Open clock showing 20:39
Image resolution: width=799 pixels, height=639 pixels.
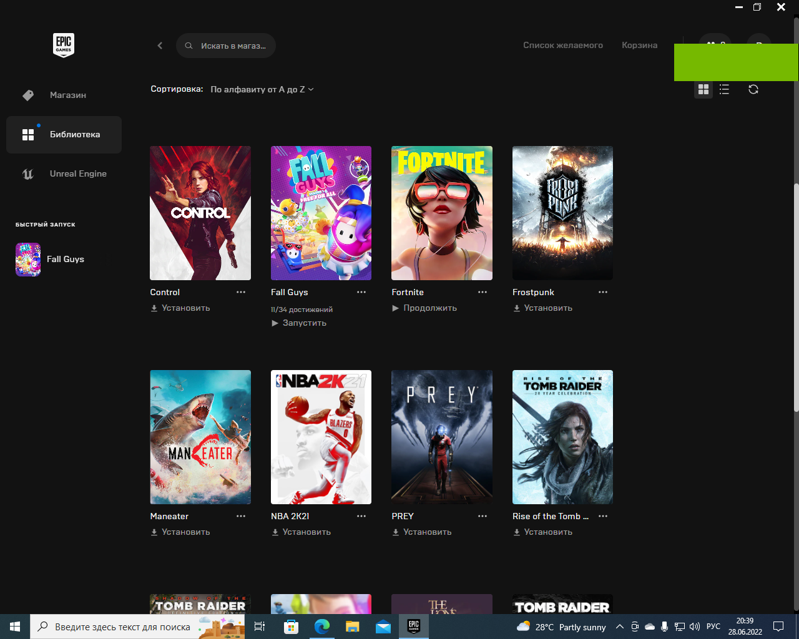click(745, 627)
